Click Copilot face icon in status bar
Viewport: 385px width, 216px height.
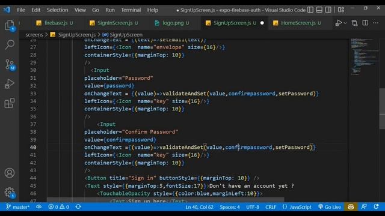click(351, 207)
